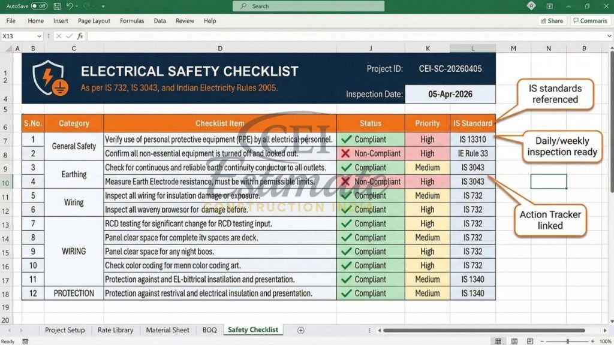The image size is (614, 345).
Task: Click the horizontal scrollbar thumb
Action: (x=484, y=331)
